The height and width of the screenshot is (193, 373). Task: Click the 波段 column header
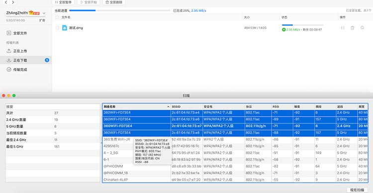(x=347, y=107)
